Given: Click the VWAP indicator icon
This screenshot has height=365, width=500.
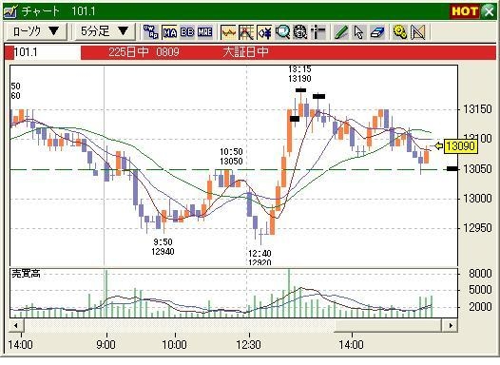Looking at the screenshot, I should pyautogui.click(x=150, y=32).
